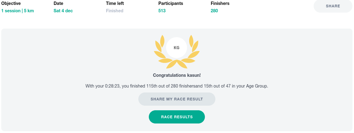Click the Participants heading label
This screenshot has width=354, height=133.
click(171, 4)
